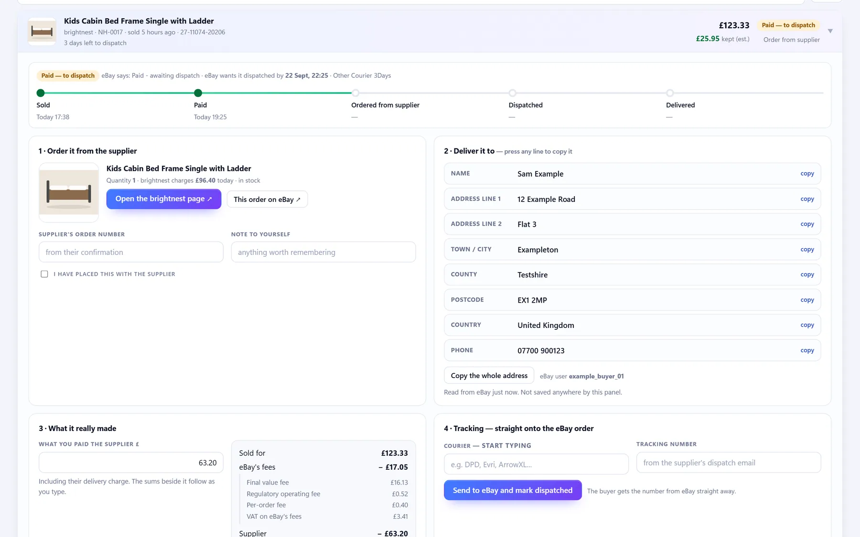Screen dimensions: 860x537
Task: Open This order on eBay link
Action: (x=267, y=200)
